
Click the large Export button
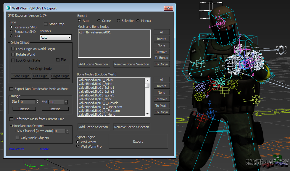(x=138, y=141)
